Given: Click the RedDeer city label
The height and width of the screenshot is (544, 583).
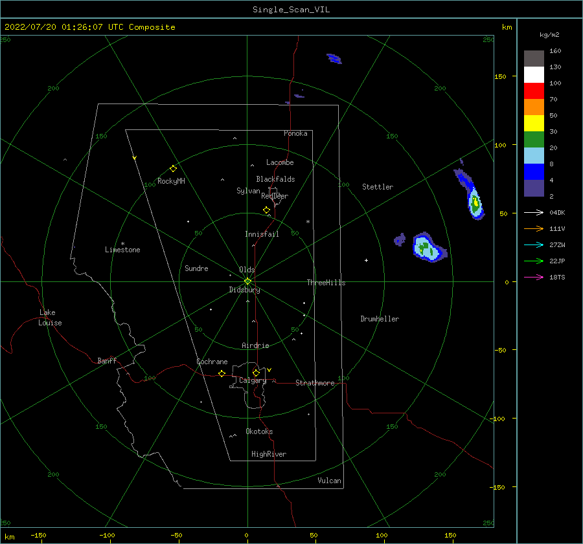Looking at the screenshot, I should (275, 196).
